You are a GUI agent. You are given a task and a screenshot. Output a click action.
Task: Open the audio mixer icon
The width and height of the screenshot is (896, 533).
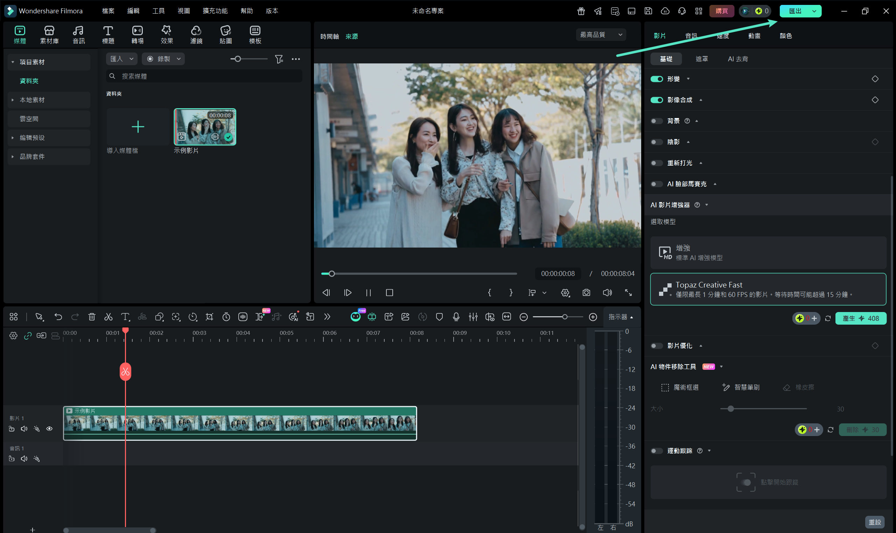473,317
